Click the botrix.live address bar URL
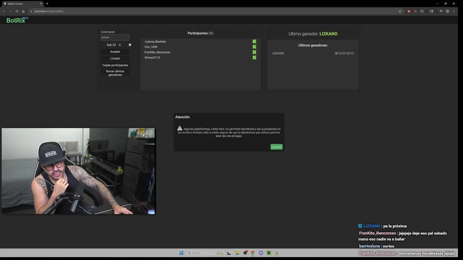This screenshot has height=260, width=463. pos(49,11)
